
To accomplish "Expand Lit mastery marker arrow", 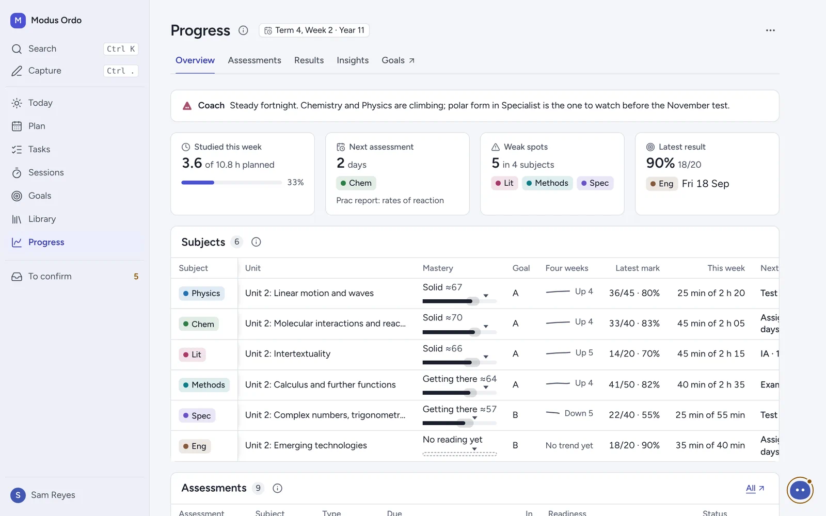I will click(486, 357).
